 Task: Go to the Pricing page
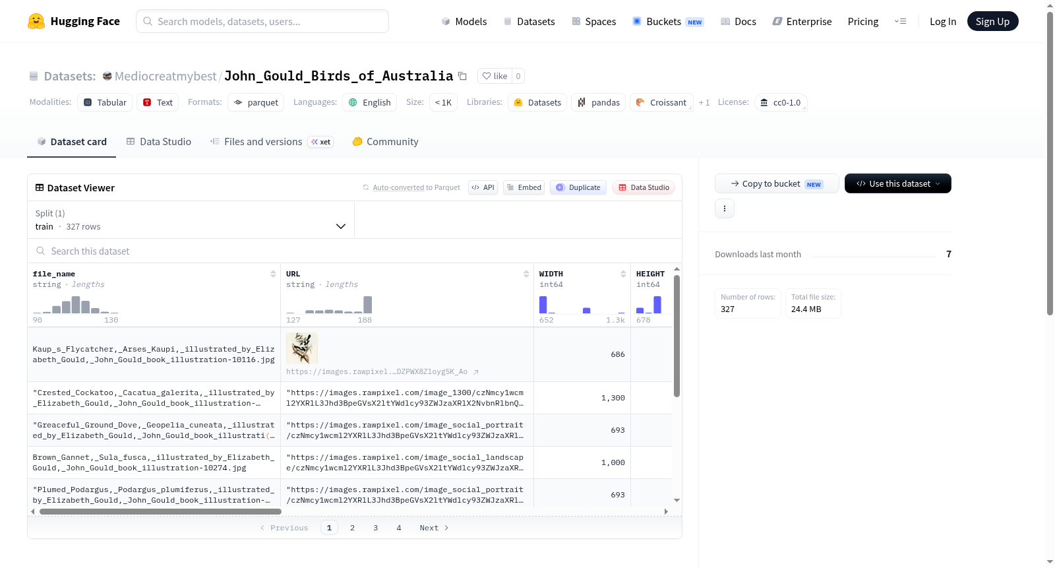click(x=863, y=21)
